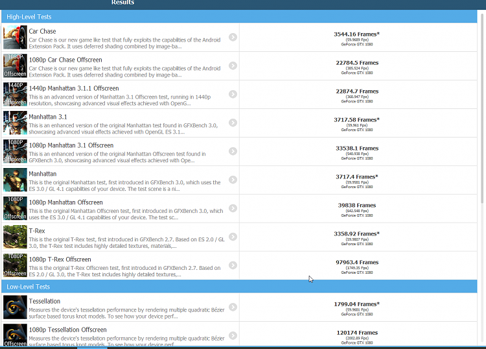Click the 97963.4 Frames result value

coord(357,263)
